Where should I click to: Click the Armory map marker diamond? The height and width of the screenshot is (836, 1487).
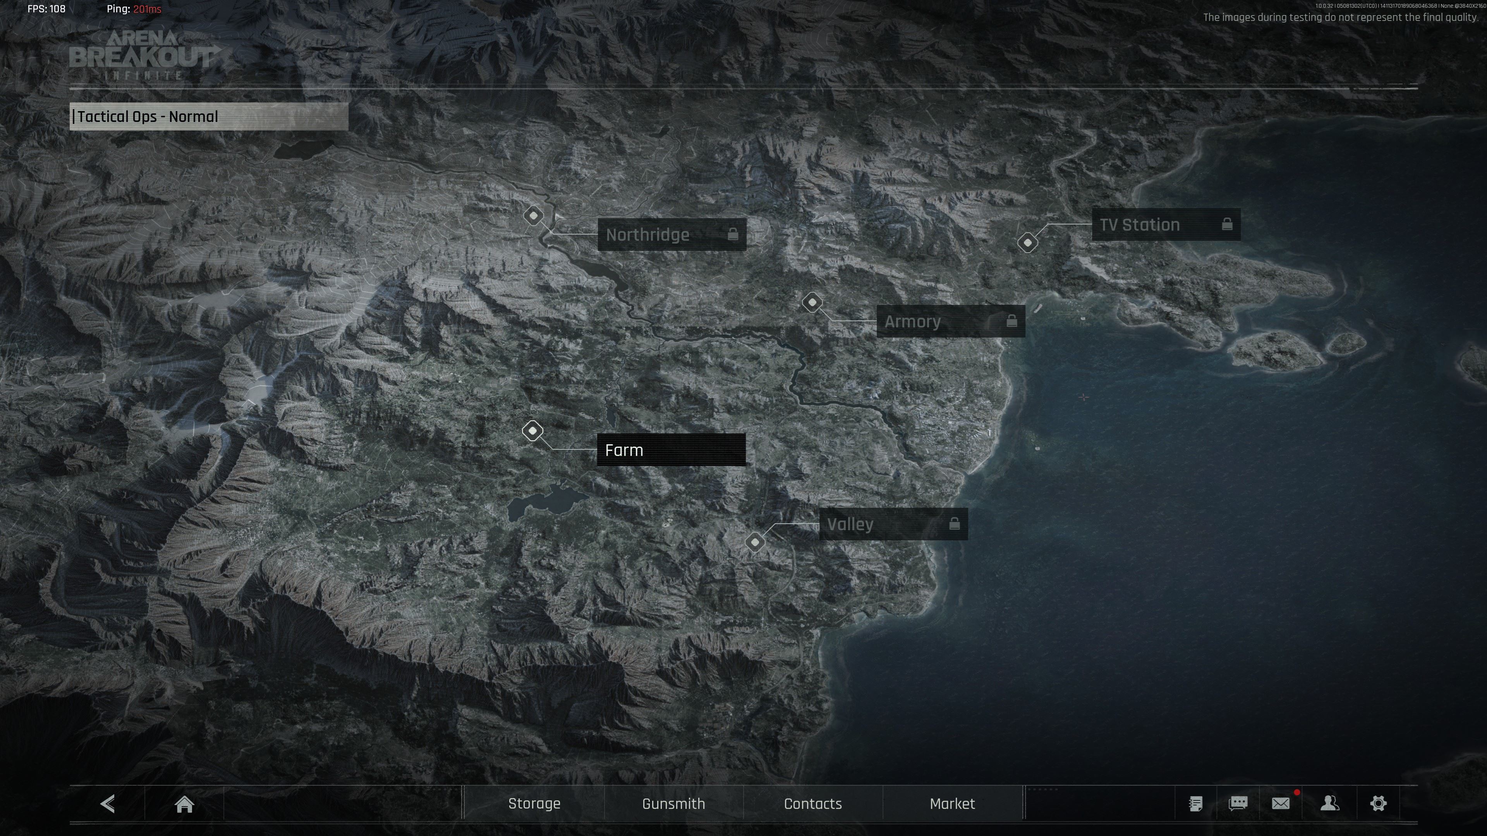812,302
